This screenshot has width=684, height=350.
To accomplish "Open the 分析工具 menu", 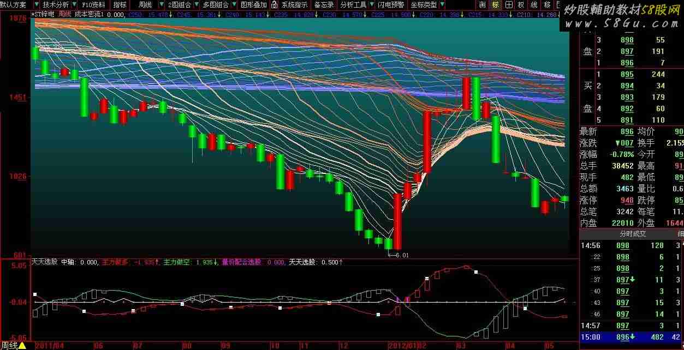I will 353,4.
